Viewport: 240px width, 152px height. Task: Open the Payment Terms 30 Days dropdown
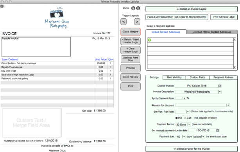[x=189, y=125]
